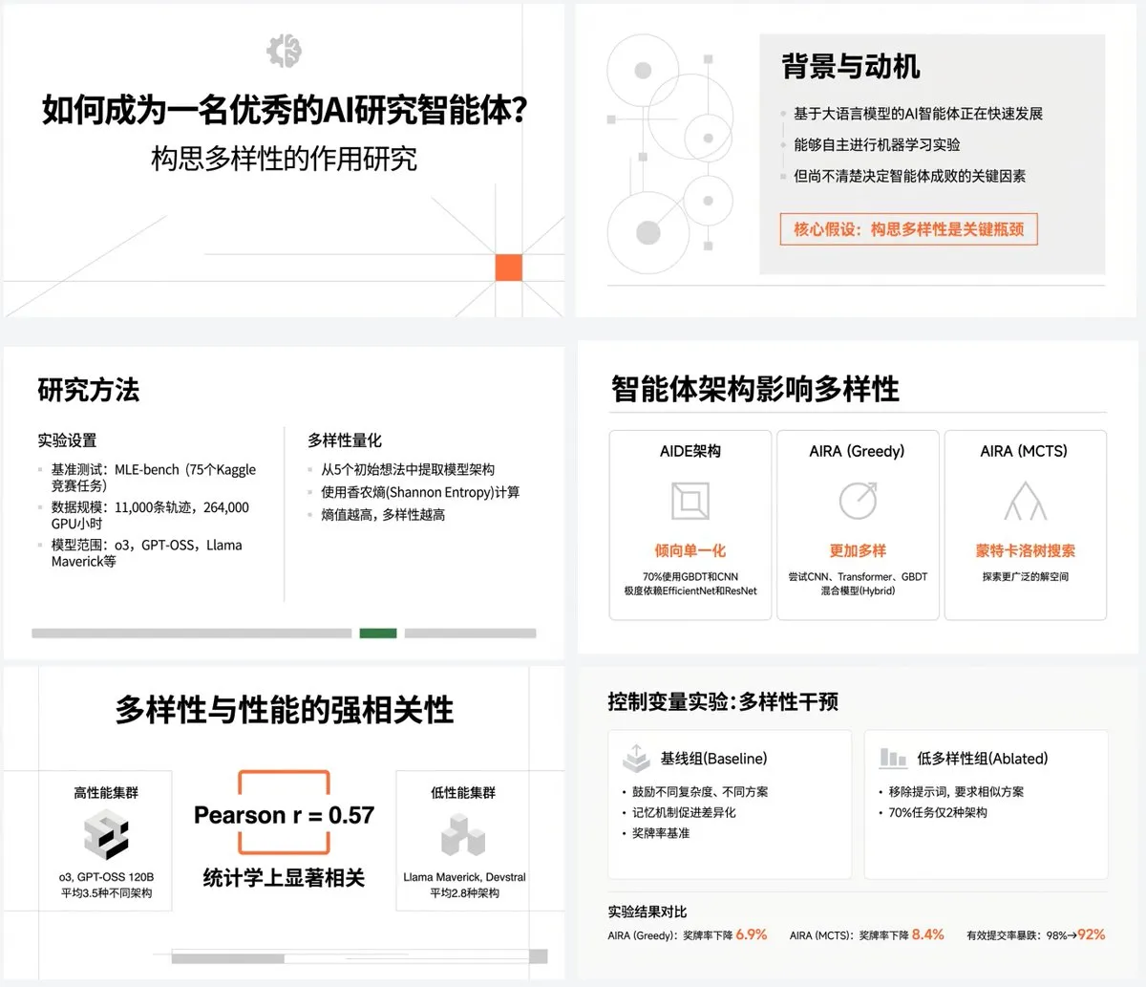Click the green segment of the progress bar
The image size is (1146, 987).
(x=377, y=633)
